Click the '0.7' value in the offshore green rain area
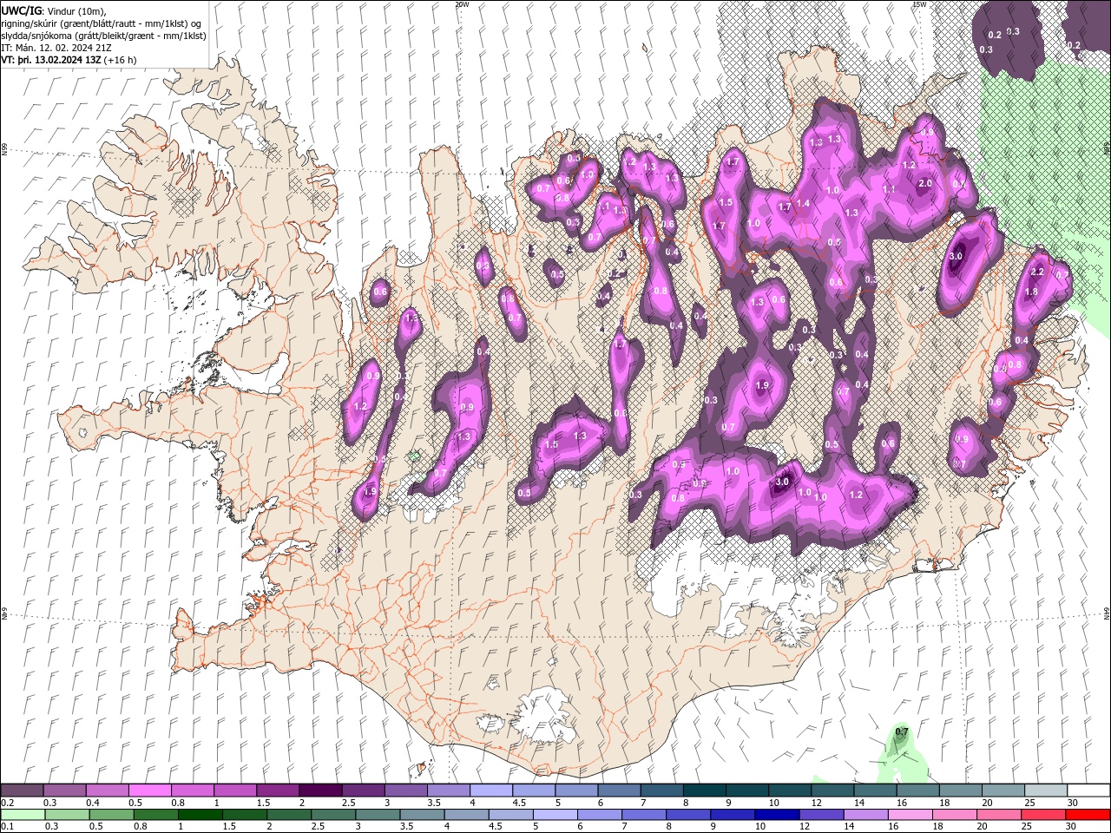Image resolution: width=1111 pixels, height=833 pixels. tap(901, 731)
